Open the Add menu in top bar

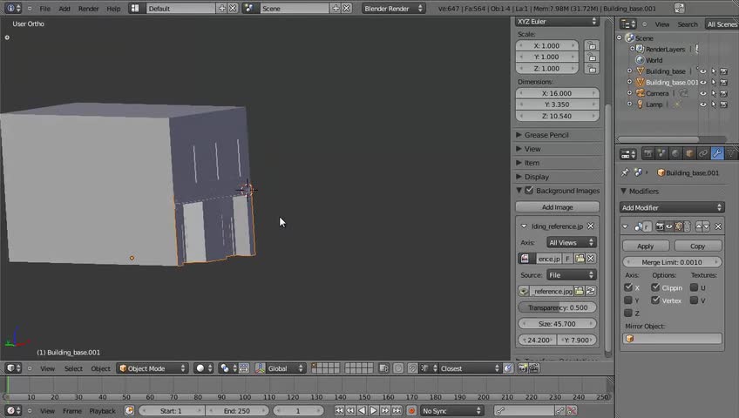[x=64, y=9]
